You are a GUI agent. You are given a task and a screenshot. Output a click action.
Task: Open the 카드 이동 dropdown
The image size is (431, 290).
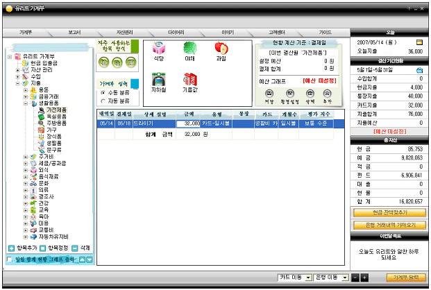294,278
